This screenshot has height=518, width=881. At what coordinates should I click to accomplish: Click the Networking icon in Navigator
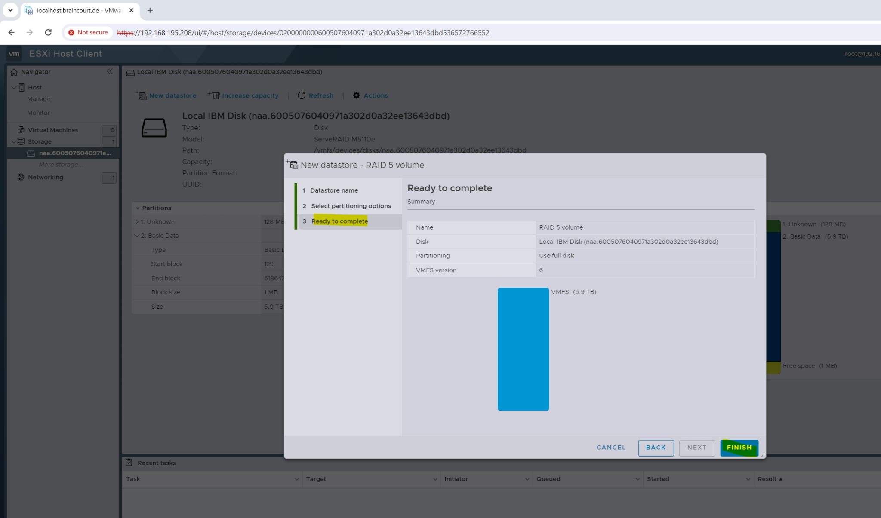[20, 177]
